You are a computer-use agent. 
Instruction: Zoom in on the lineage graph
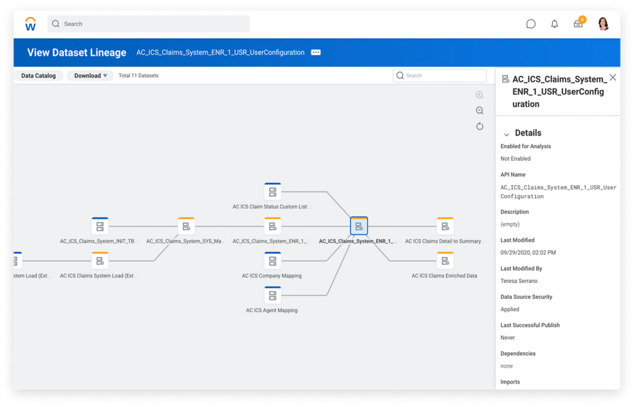(x=479, y=95)
